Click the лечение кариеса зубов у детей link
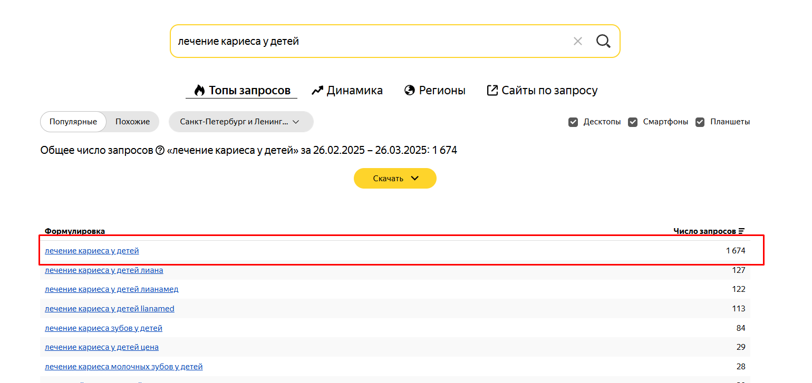The width and height of the screenshot is (812, 383). pos(103,328)
